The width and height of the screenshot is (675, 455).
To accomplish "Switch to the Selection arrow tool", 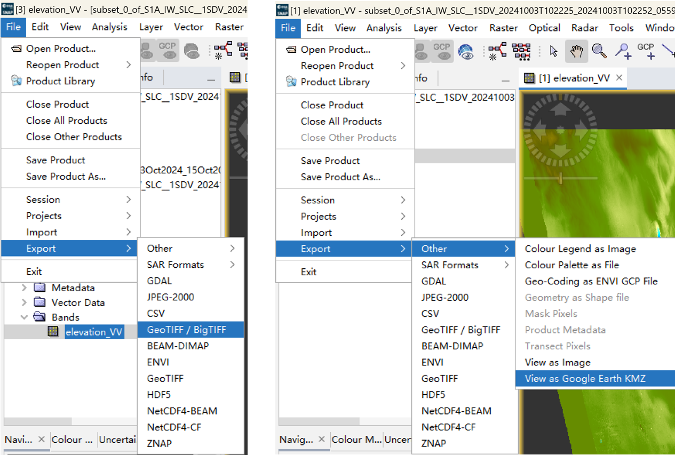I will coord(554,52).
